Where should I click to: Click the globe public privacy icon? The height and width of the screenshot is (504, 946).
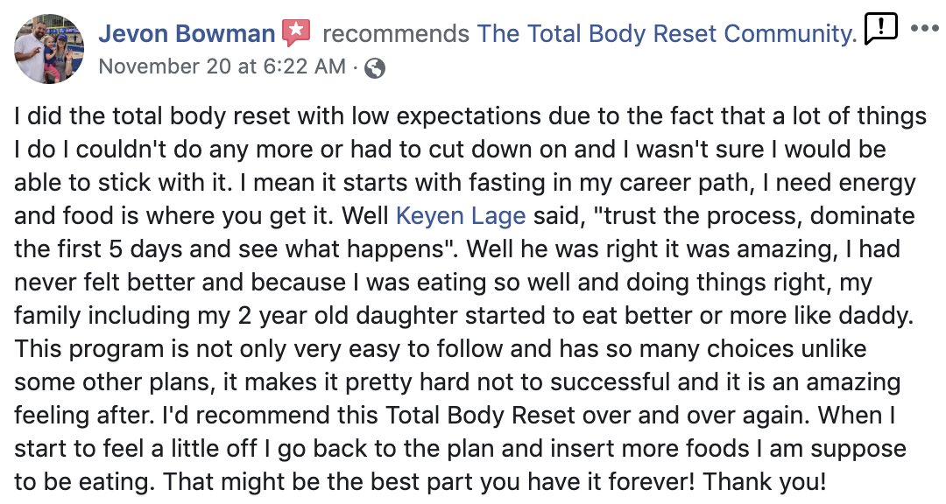[374, 68]
